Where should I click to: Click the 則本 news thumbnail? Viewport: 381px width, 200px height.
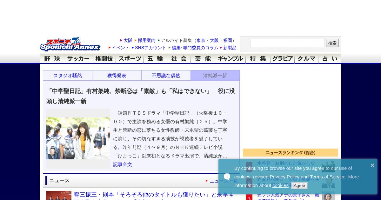[x=59, y=196]
